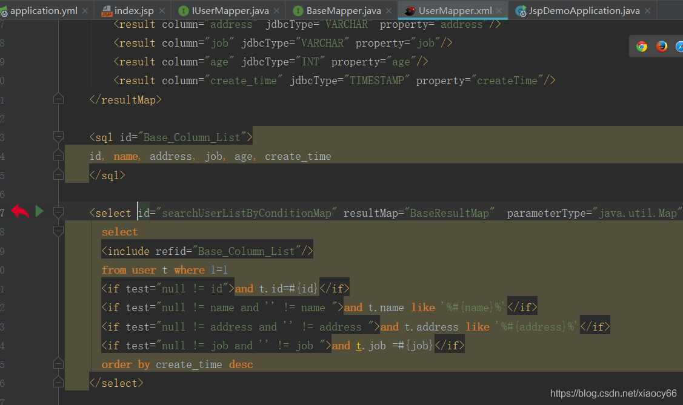Close the JspDemoApplication.java tab
The width and height of the screenshot is (683, 405).
648,11
